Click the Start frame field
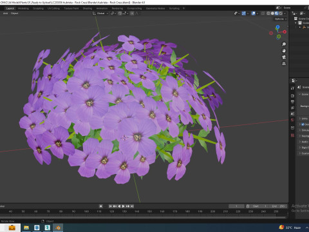 (x=259, y=206)
